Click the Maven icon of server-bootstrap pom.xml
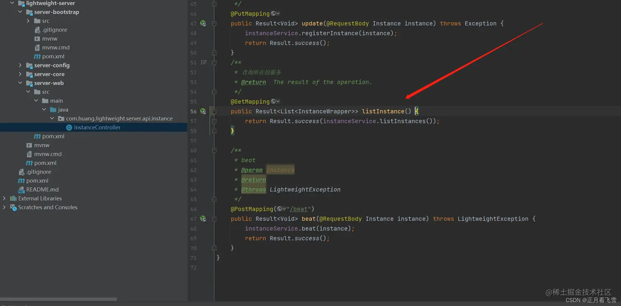The width and height of the screenshot is (621, 306). [x=37, y=56]
